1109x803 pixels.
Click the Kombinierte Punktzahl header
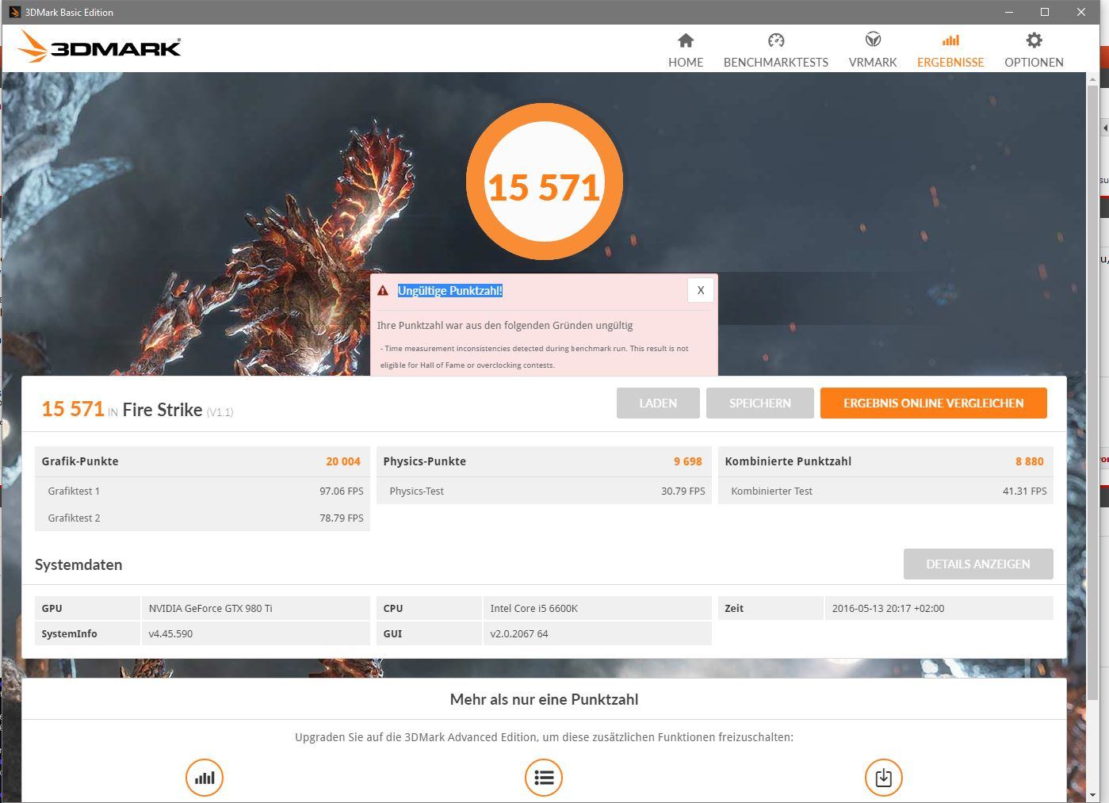point(788,461)
